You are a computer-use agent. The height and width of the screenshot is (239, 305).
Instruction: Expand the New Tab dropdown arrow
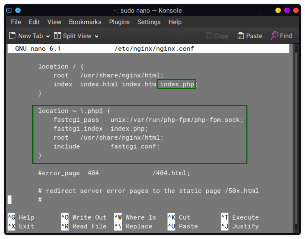click(x=48, y=36)
